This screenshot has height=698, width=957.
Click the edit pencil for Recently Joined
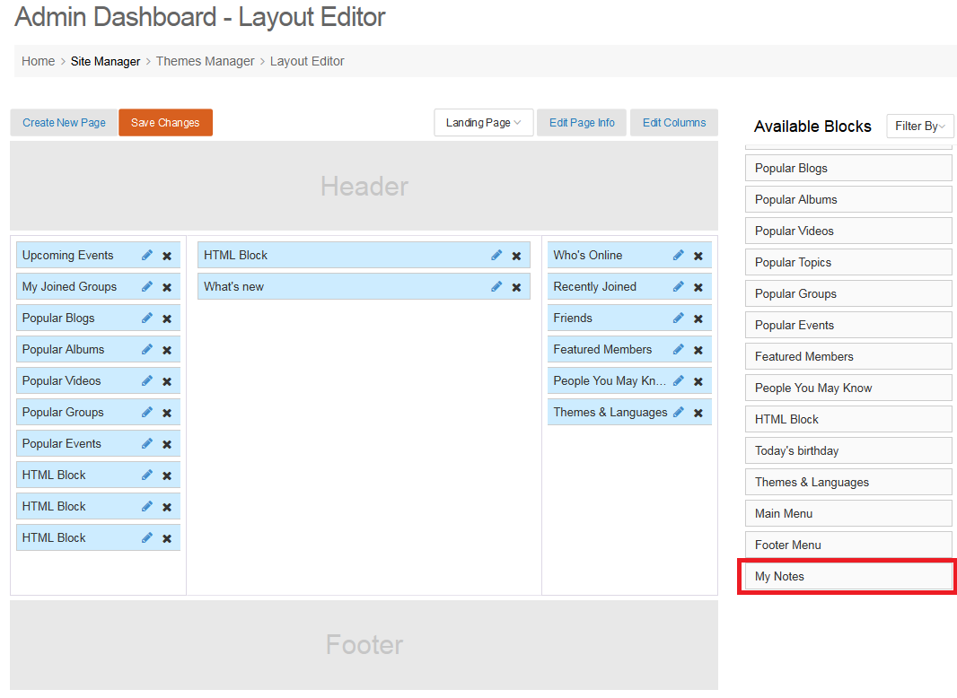pos(679,286)
